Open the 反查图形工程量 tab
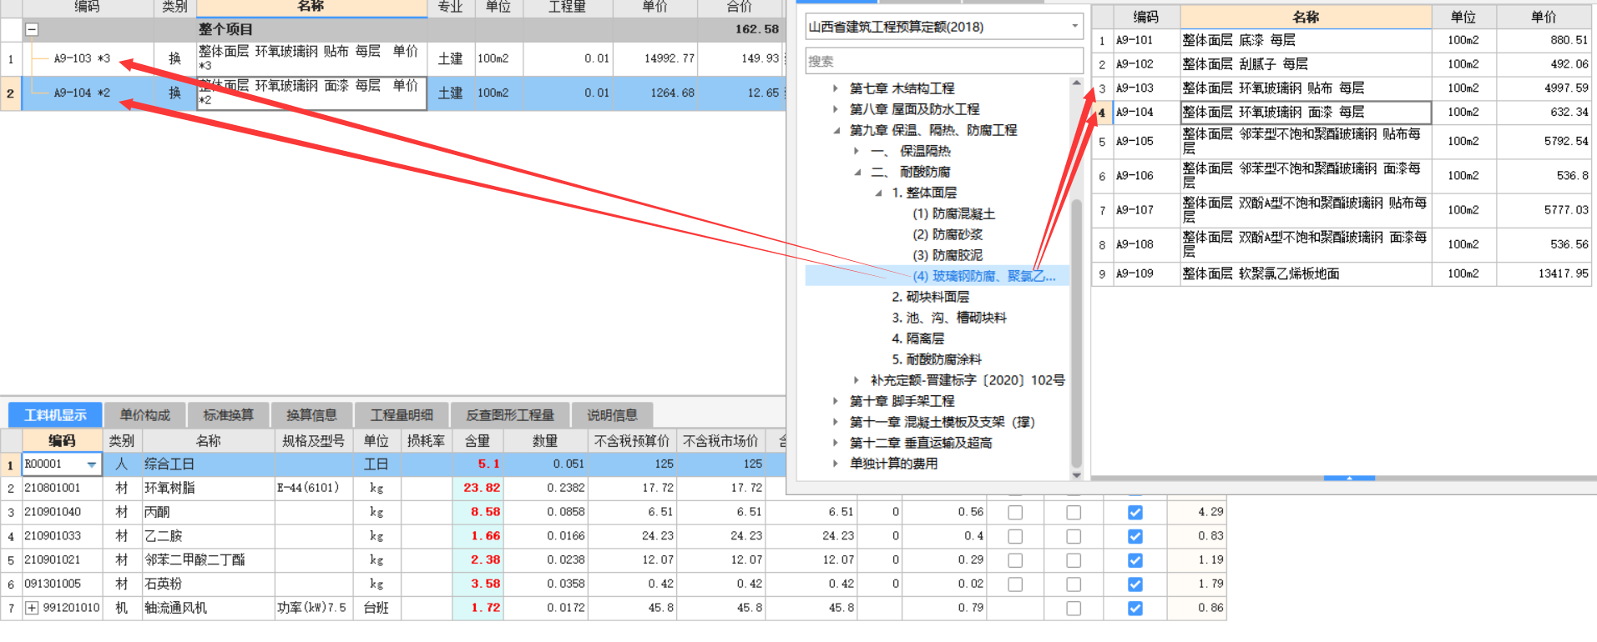This screenshot has height=642, width=1597. (510, 415)
